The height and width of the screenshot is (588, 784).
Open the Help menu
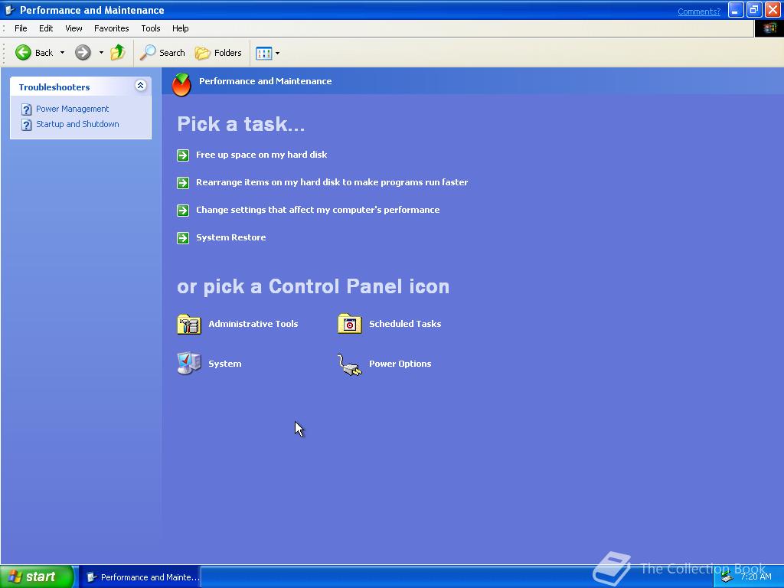[x=181, y=28]
